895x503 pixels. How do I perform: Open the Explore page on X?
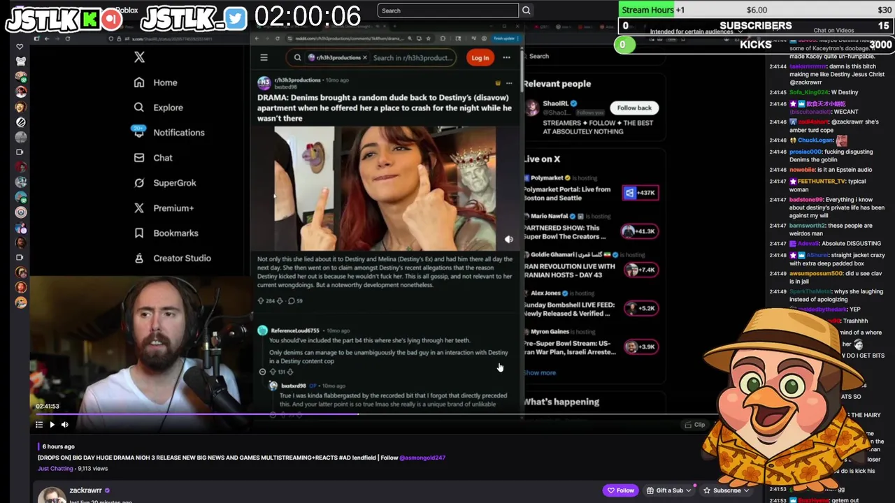tap(159, 108)
